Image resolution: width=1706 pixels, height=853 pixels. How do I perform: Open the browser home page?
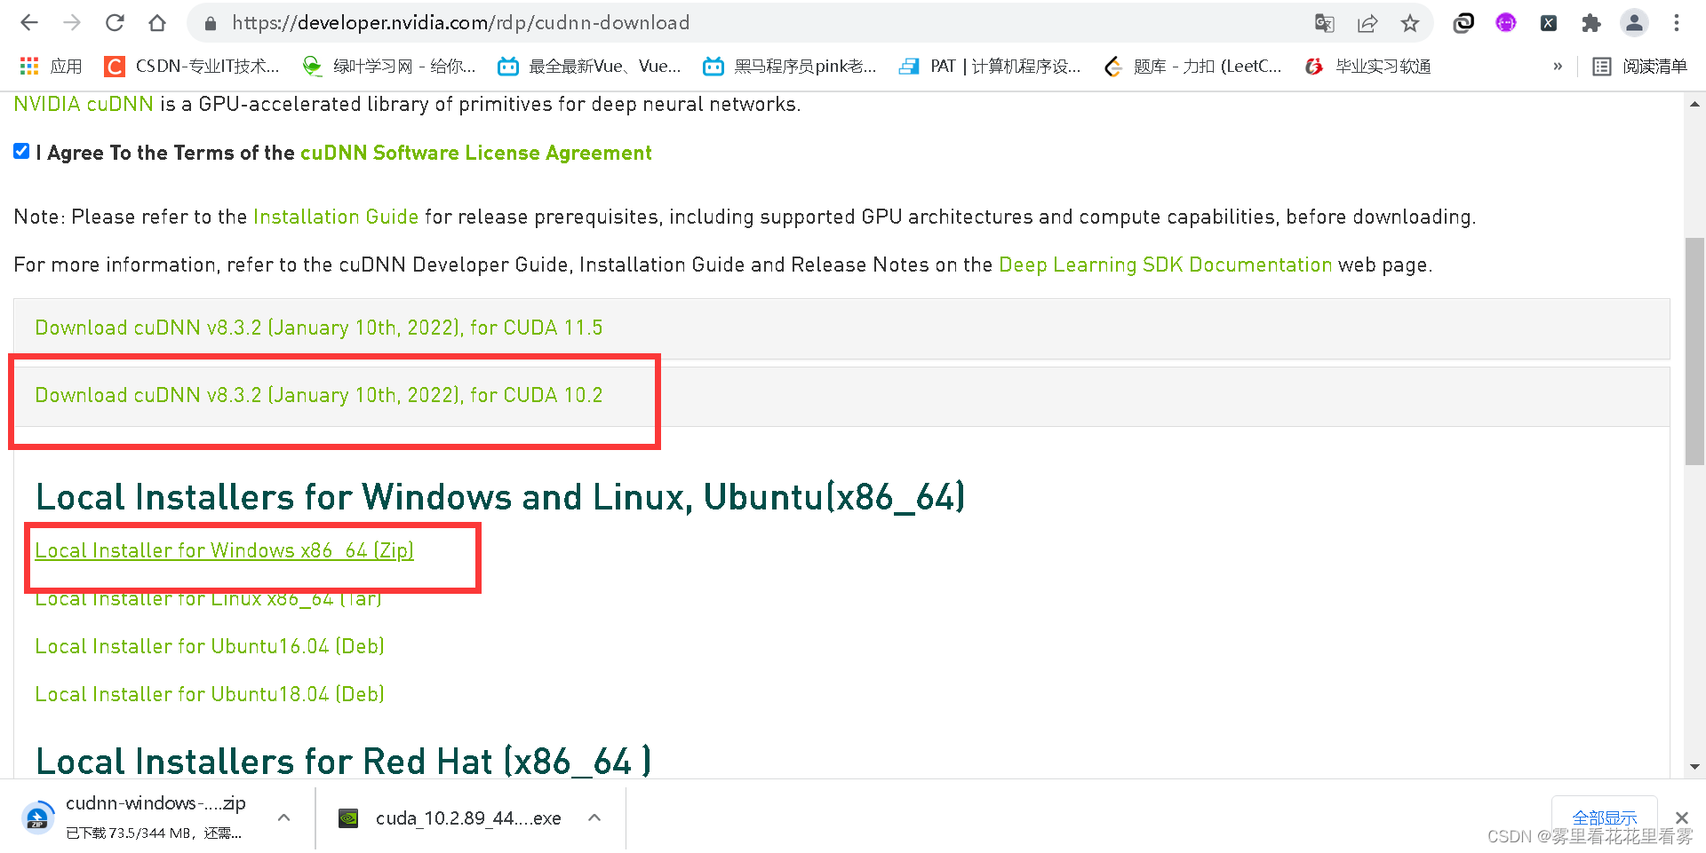pos(157,23)
